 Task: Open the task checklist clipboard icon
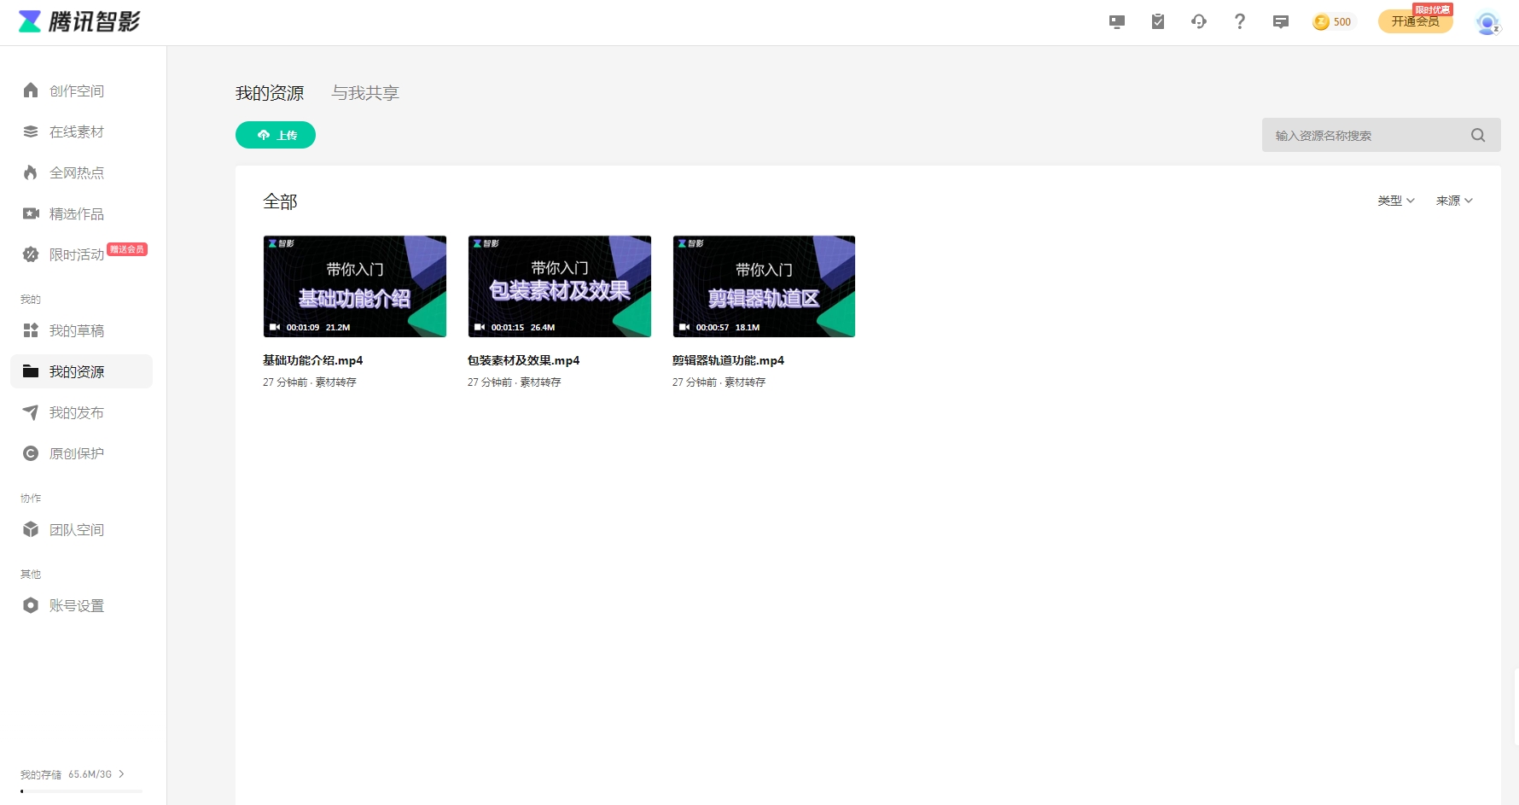click(1158, 22)
